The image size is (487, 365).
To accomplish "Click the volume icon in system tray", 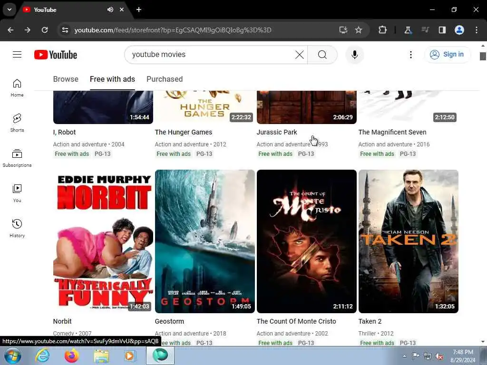I will pos(439,356).
